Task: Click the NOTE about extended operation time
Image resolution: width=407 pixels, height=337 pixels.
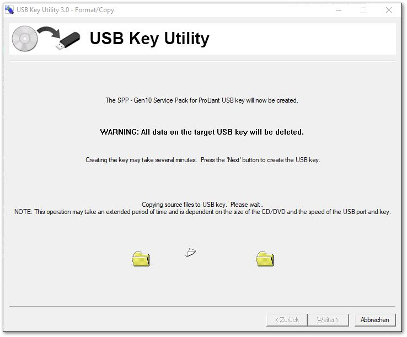Action: point(202,212)
